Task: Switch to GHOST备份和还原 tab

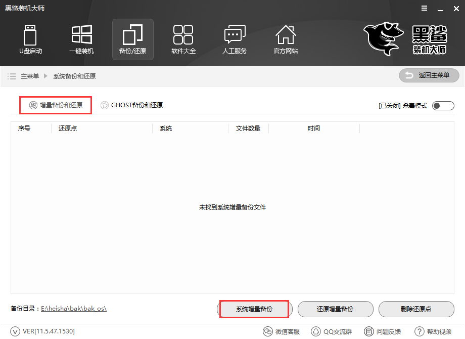Action: point(129,105)
